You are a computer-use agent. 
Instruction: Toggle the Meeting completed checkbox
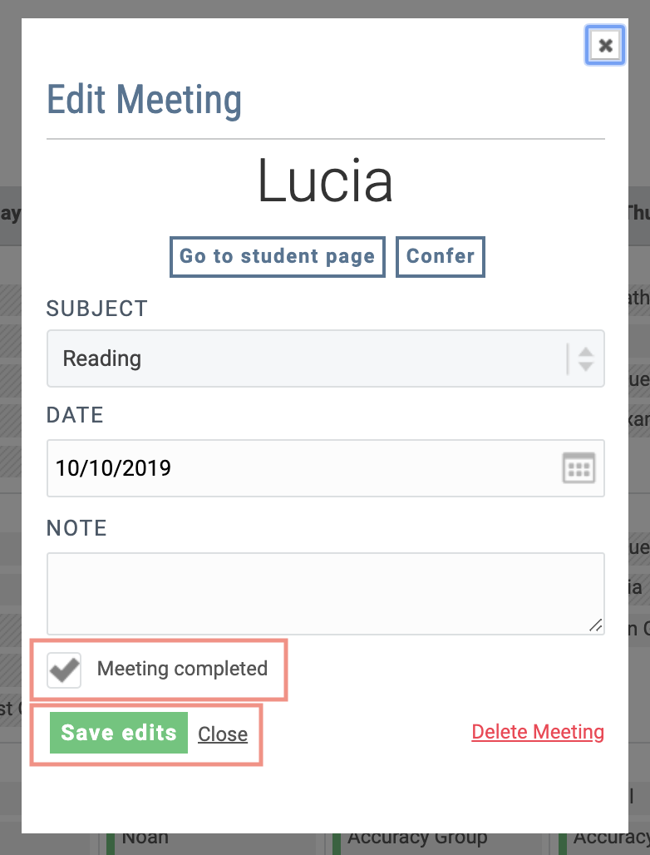65,670
